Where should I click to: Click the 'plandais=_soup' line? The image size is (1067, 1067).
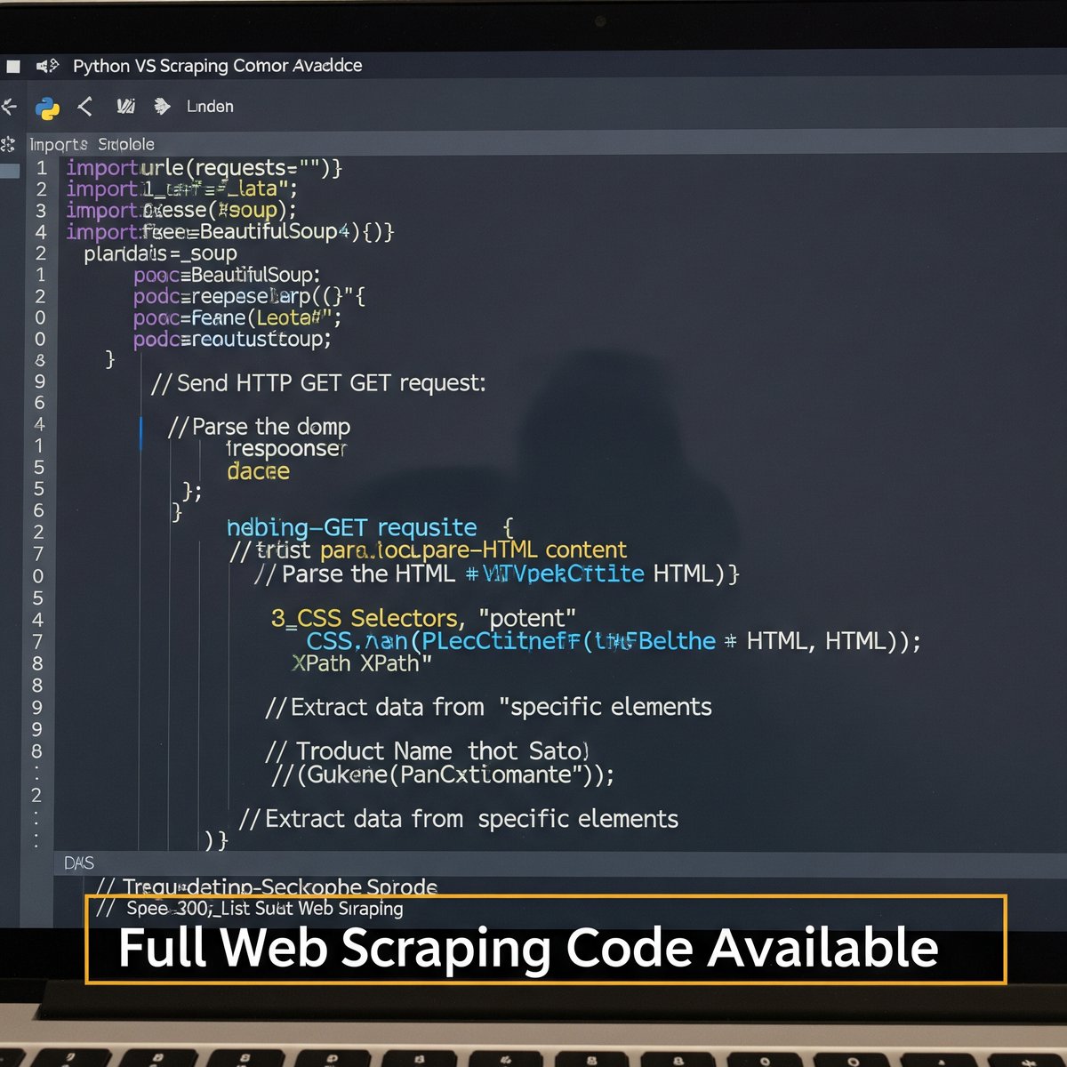click(160, 254)
